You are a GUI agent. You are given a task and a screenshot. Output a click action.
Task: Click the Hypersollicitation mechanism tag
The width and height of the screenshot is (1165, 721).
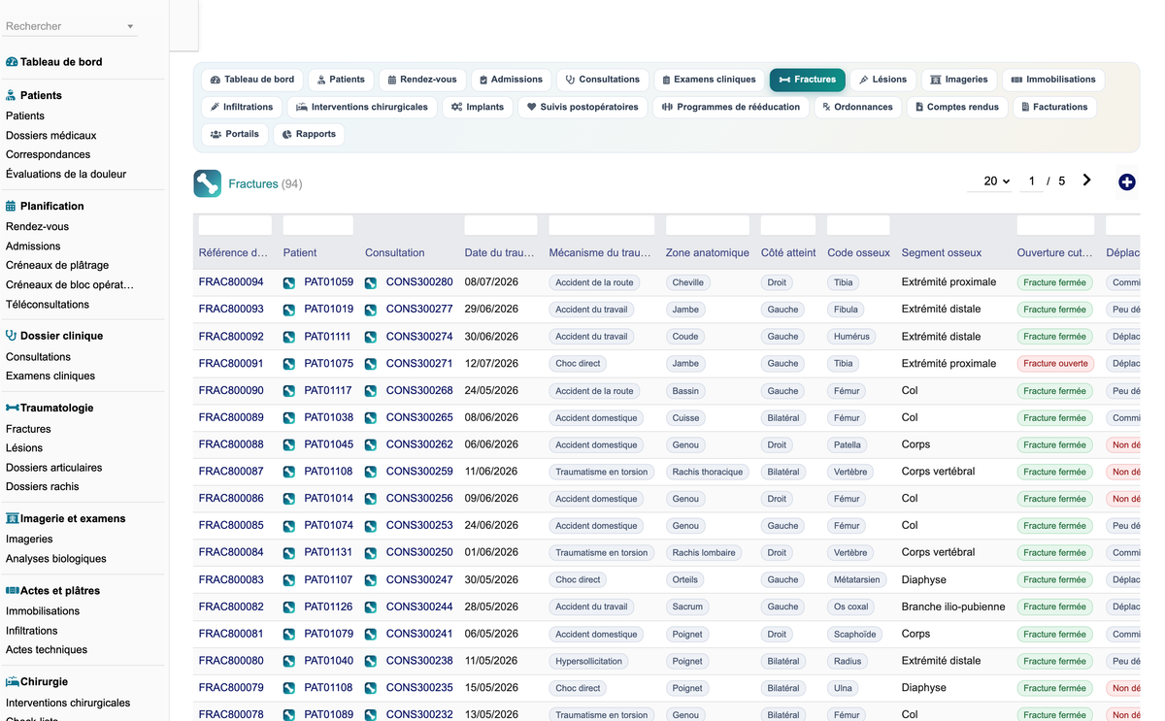tap(587, 661)
